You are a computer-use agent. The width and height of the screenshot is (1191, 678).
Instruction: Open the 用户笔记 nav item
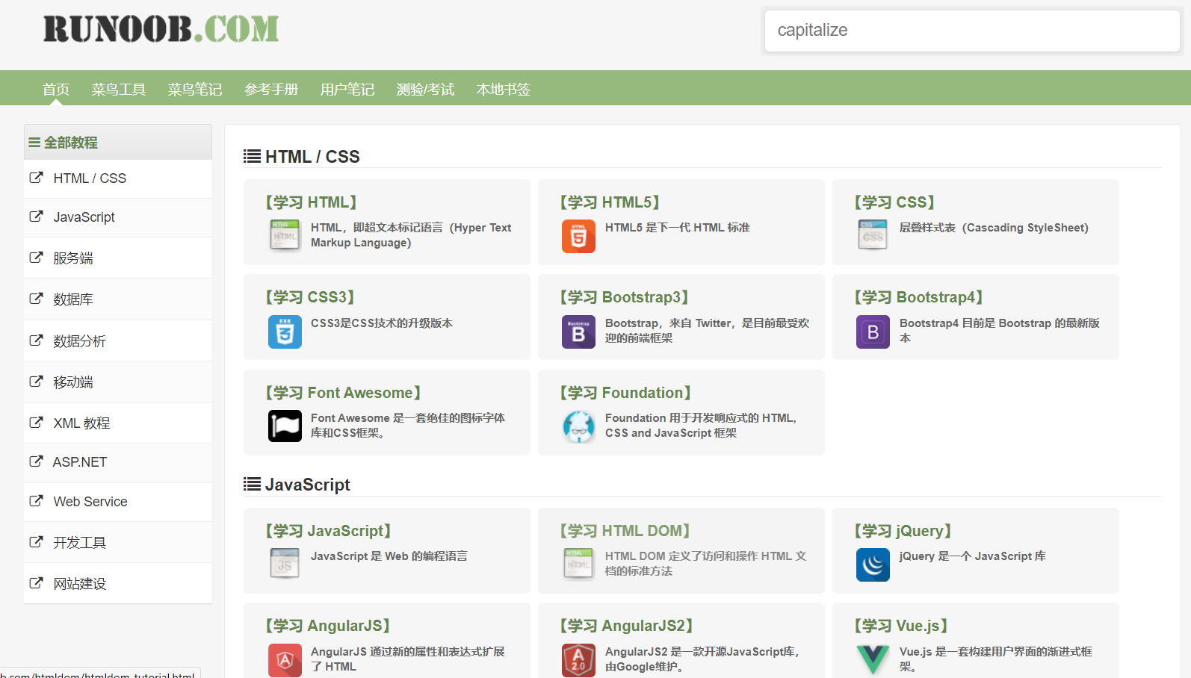tap(347, 90)
